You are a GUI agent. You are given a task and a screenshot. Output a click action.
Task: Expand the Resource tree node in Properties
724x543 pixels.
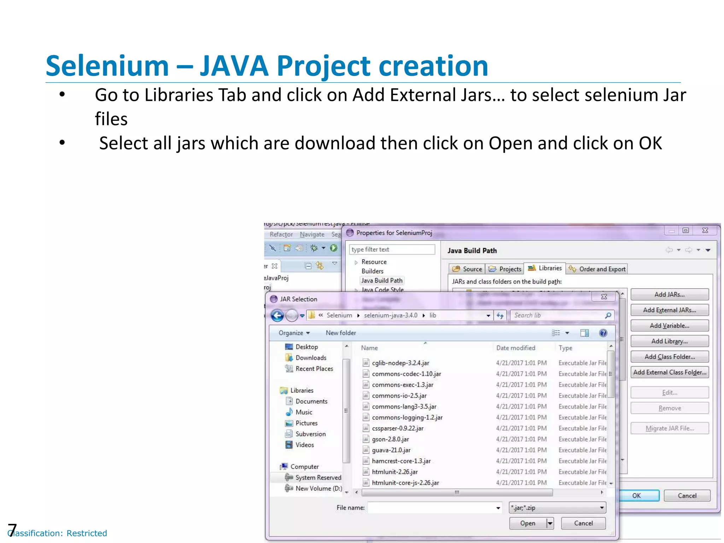[x=356, y=262]
